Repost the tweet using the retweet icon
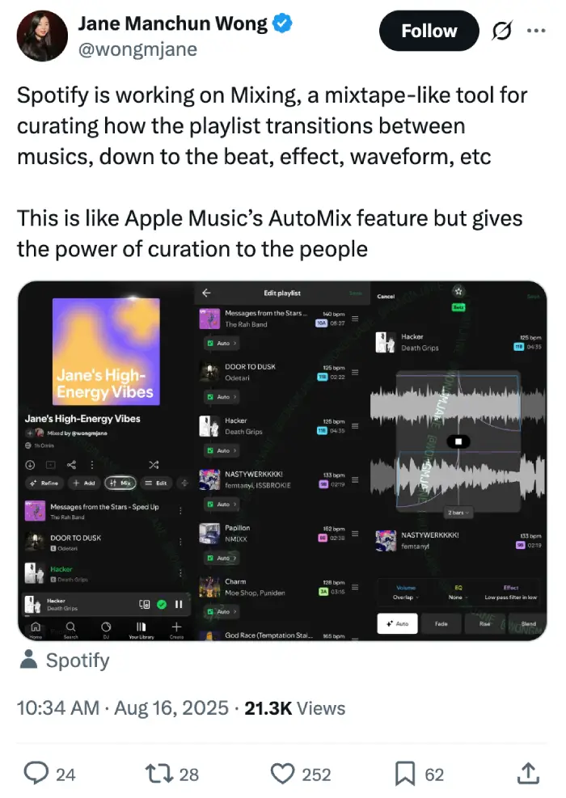Image resolution: width=566 pixels, height=798 pixels. click(160, 774)
